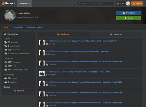Click the orange Enviar button
Image resolution: width=146 pixels, height=107 pixels.
(137, 3)
